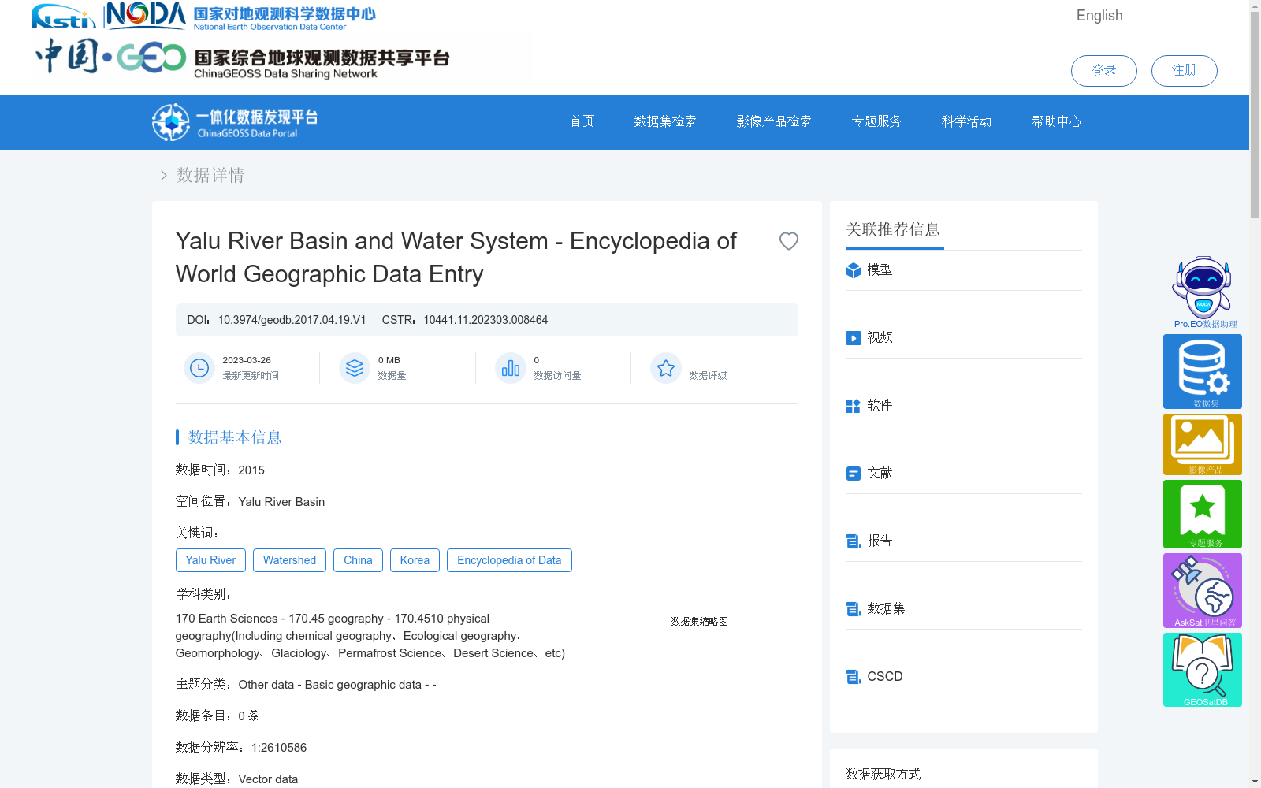1261x788 pixels.
Task: Click the CSTR value 10441.11.202303.008464
Action: tap(485, 320)
